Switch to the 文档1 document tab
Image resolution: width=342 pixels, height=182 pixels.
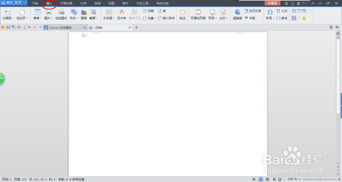pos(110,27)
